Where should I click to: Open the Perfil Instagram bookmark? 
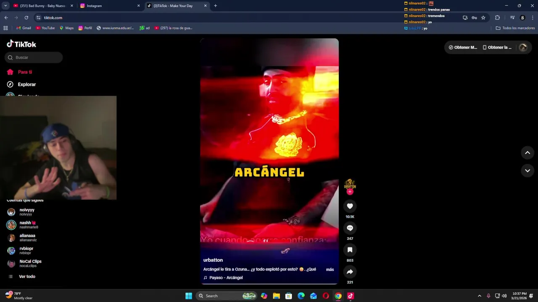coord(85,28)
